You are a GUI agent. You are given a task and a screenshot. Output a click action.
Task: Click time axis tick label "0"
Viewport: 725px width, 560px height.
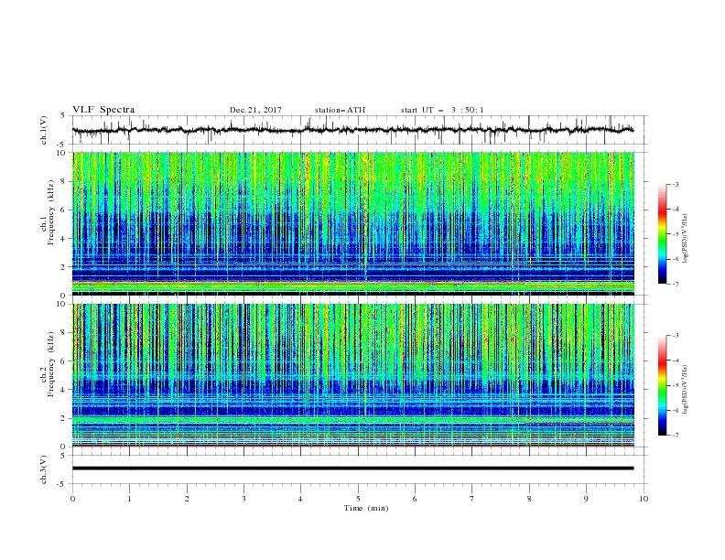[72, 499]
